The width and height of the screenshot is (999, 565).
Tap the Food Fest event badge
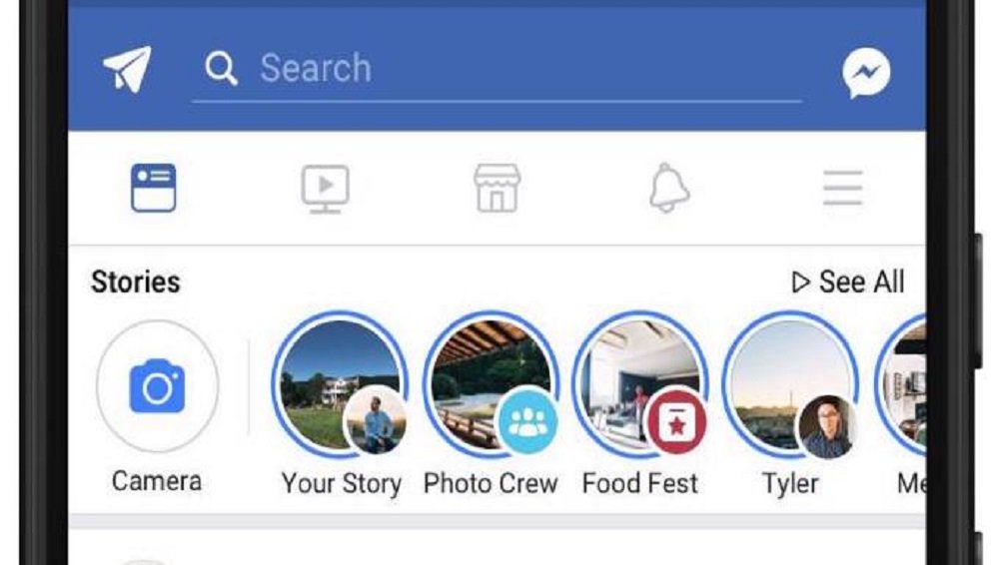(676, 422)
